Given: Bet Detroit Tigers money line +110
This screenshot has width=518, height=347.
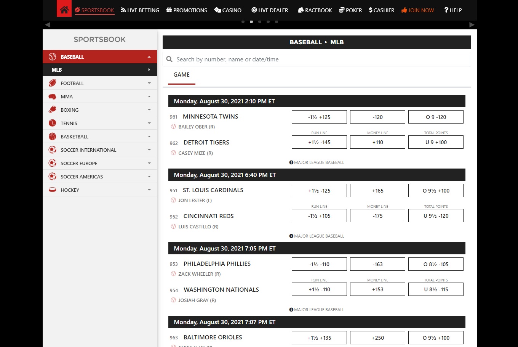Looking at the screenshot, I should [x=377, y=142].
